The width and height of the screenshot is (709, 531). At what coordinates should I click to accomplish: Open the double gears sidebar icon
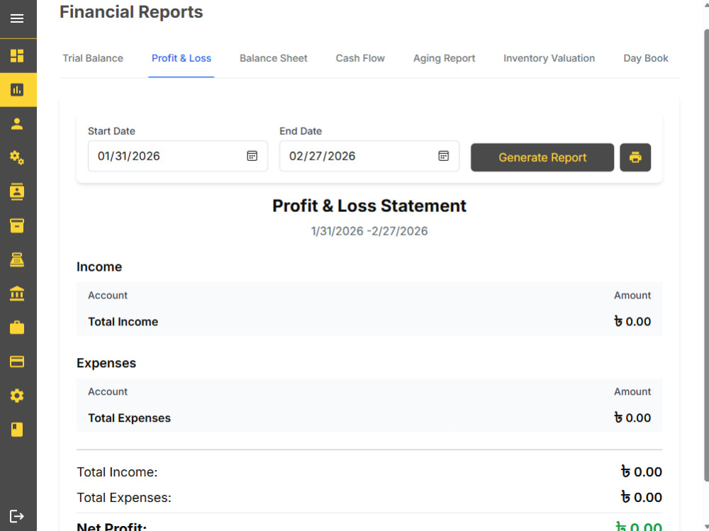[x=17, y=158]
